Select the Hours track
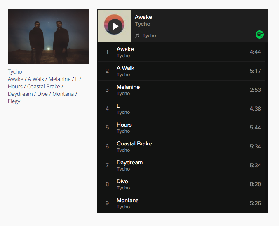Screen dimensions: 279x226 point(181,127)
